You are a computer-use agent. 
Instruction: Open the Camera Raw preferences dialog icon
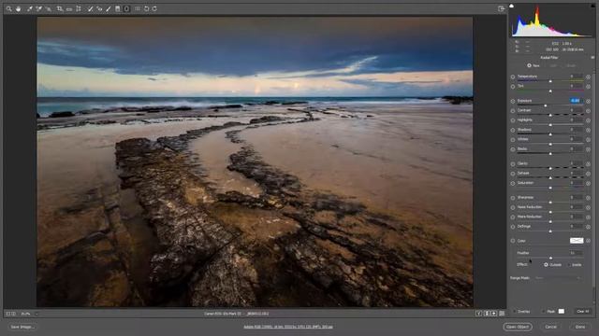[138, 8]
